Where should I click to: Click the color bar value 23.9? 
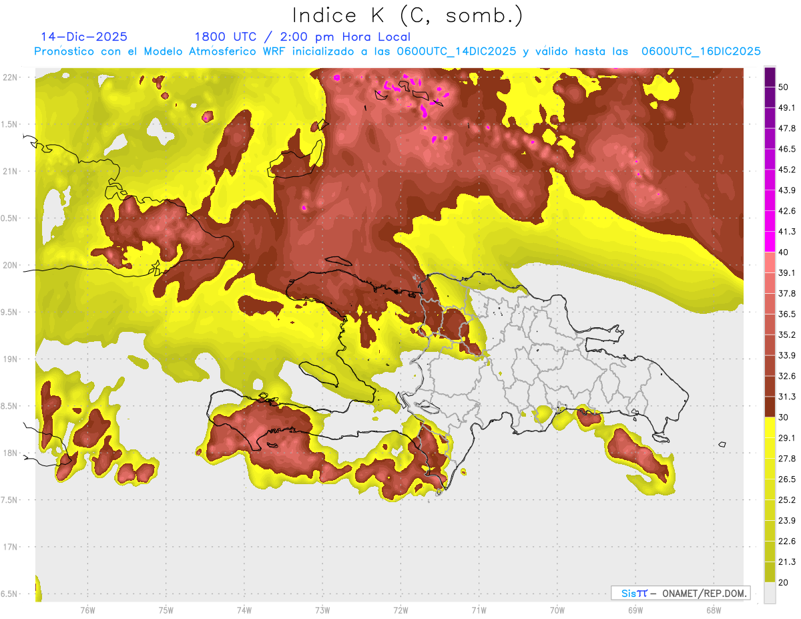pyautogui.click(x=787, y=521)
